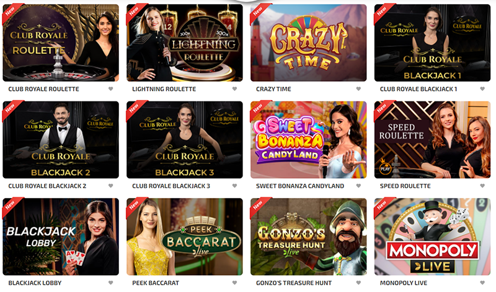The width and height of the screenshot is (496, 292).
Task: Click Peek Baccarat heart icon
Action: point(235,283)
